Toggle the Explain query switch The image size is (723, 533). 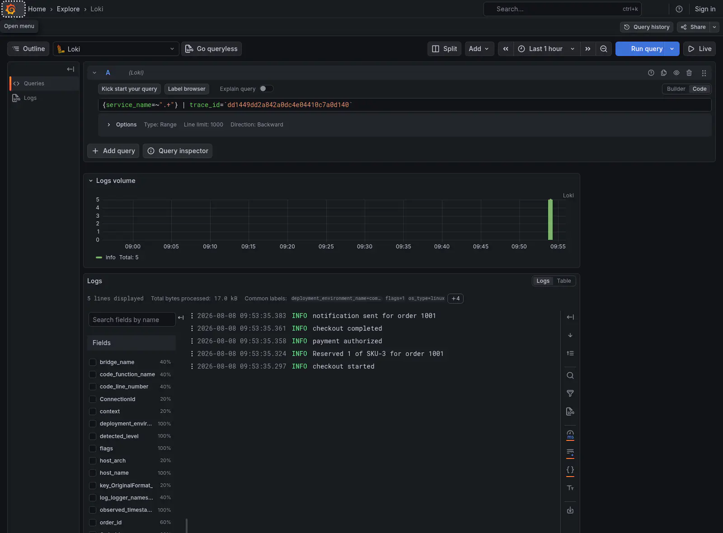click(x=266, y=89)
